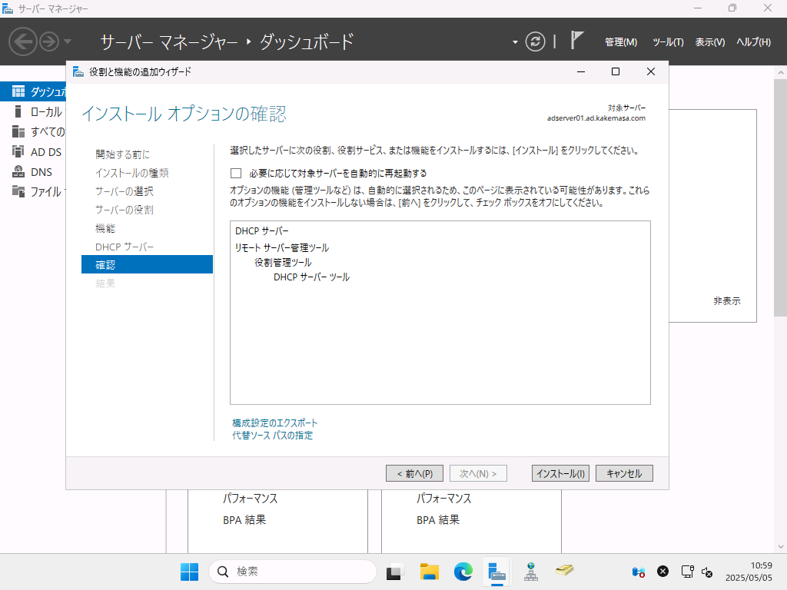Click the scrollbar down arrow
The height and width of the screenshot is (590, 787).
click(781, 546)
